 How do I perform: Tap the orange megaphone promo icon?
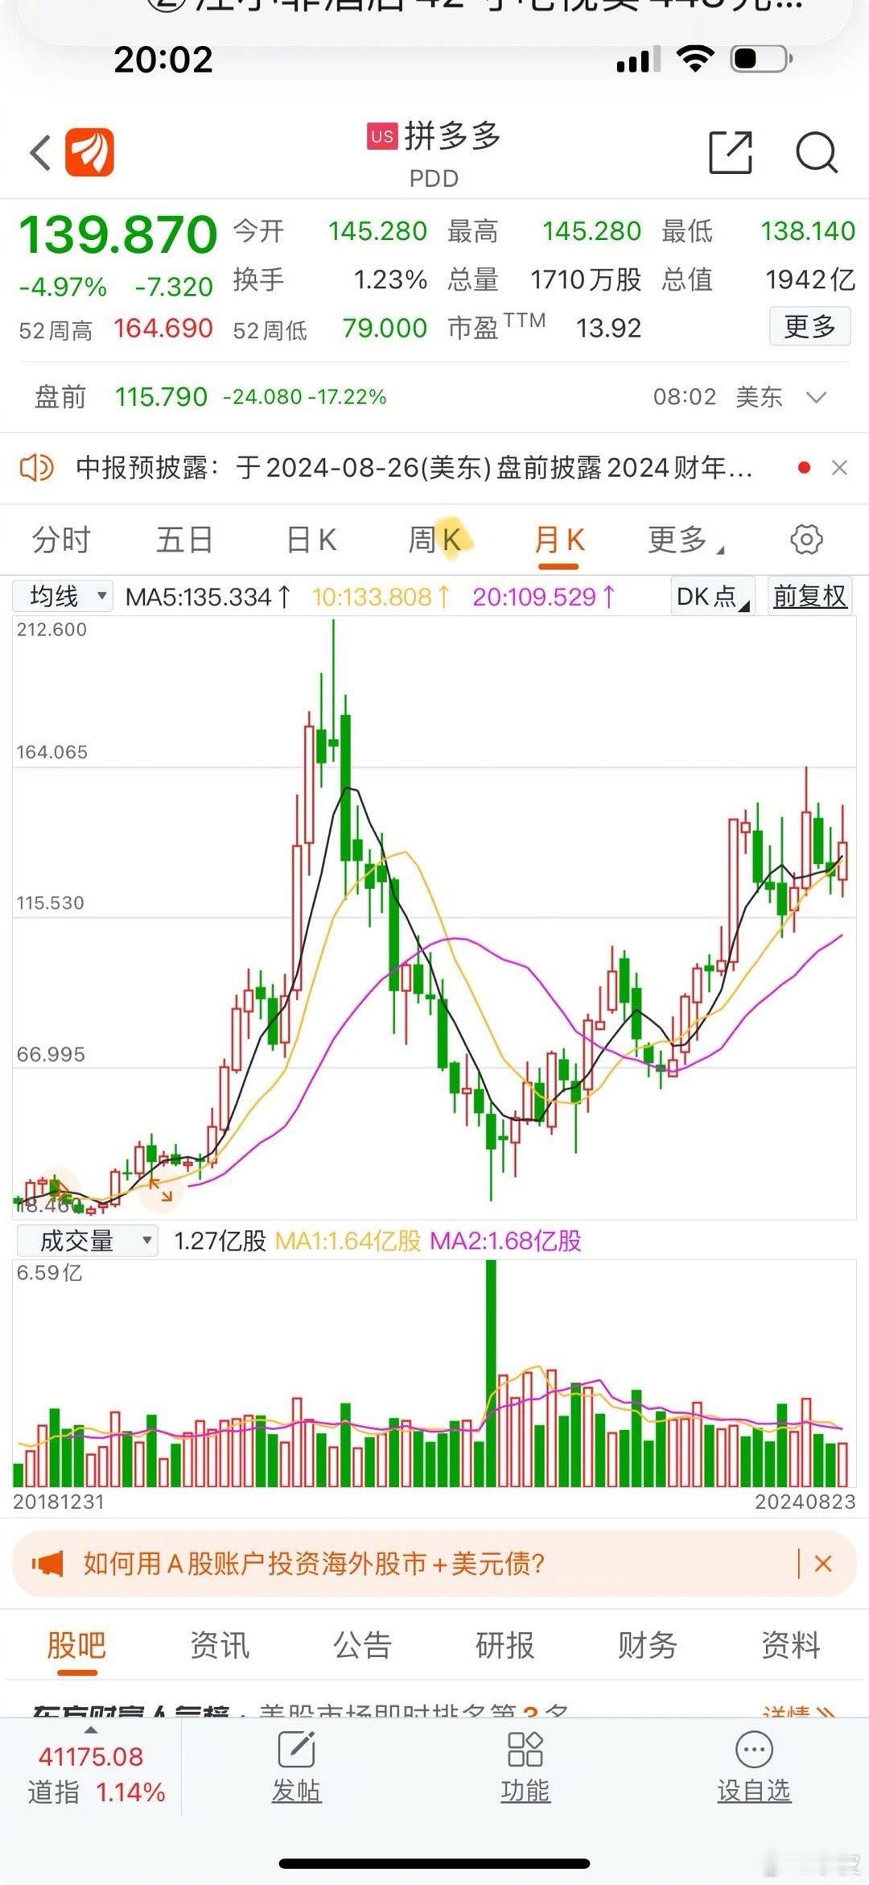pyautogui.click(x=47, y=1564)
